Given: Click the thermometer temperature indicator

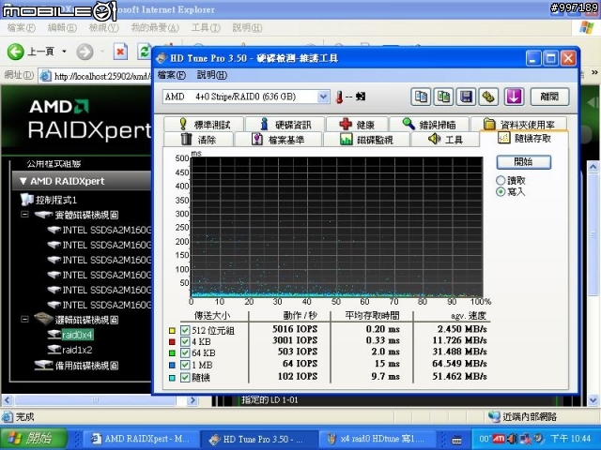Looking at the screenshot, I should pyautogui.click(x=339, y=97).
